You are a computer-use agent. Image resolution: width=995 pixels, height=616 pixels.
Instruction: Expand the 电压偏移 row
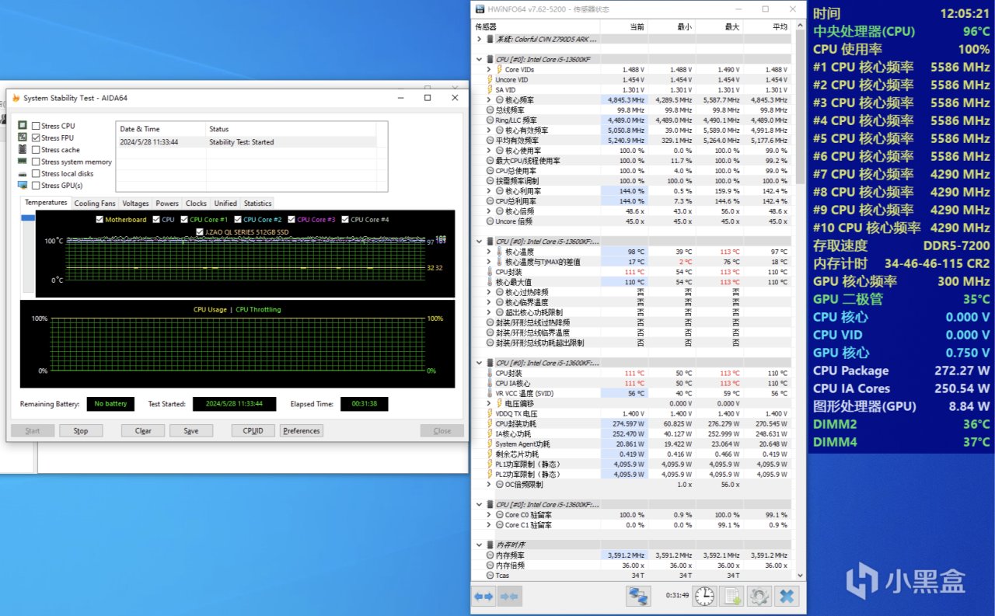(489, 403)
